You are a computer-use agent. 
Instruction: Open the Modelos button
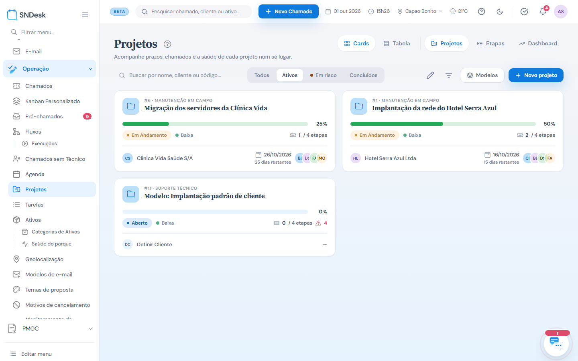(482, 75)
